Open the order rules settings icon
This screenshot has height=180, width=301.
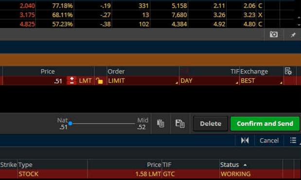tap(288, 71)
